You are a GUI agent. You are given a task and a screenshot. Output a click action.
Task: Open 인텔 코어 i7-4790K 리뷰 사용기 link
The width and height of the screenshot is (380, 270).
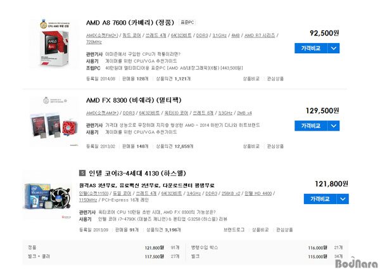pyautogui.click(x=163, y=219)
